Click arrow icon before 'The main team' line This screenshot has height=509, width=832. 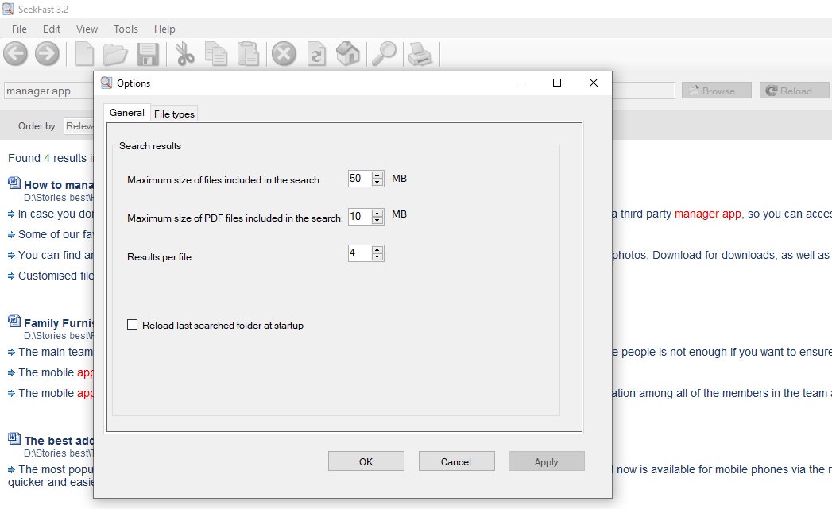tap(11, 352)
